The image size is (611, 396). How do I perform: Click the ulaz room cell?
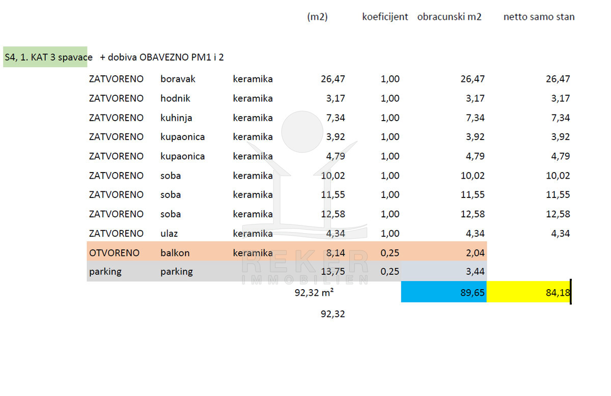[170, 234]
